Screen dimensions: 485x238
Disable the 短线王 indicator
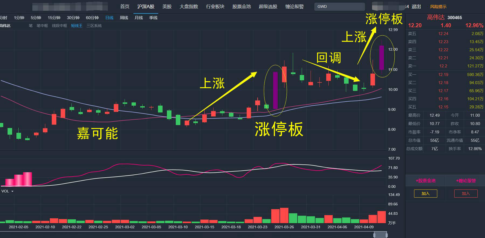point(77,26)
